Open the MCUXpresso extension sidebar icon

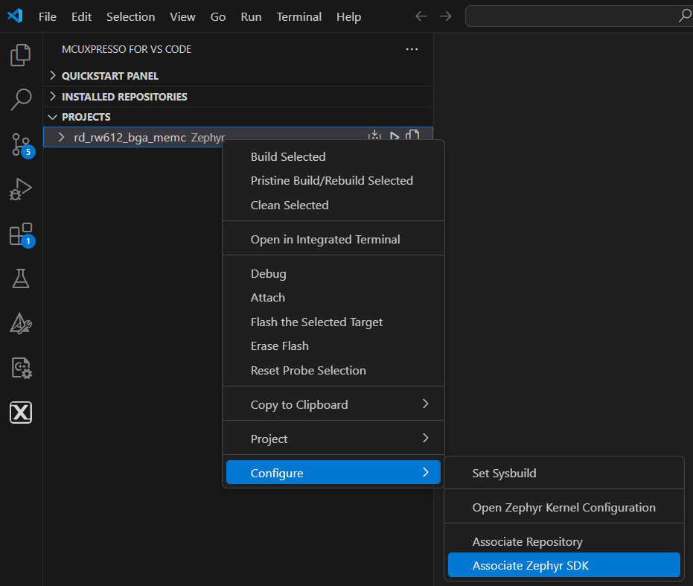pyautogui.click(x=20, y=413)
